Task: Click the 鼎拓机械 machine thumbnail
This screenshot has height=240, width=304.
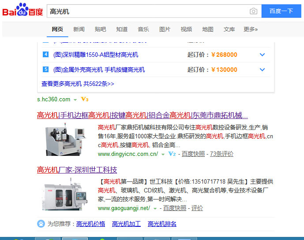Action: point(65,139)
